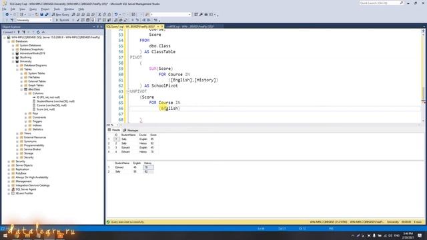This screenshot has width=427, height=240.
Task: Open the Connect dropdown in Object Explorer
Action: [x=9, y=32]
